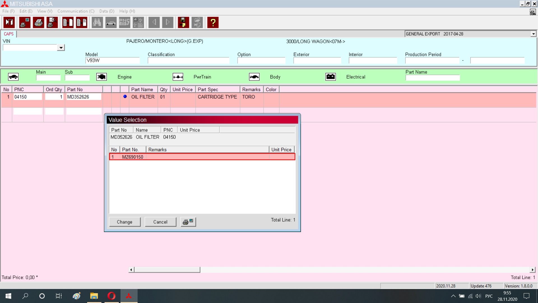Click the exit door toolbar icon
This screenshot has width=538, height=303.
click(9, 22)
